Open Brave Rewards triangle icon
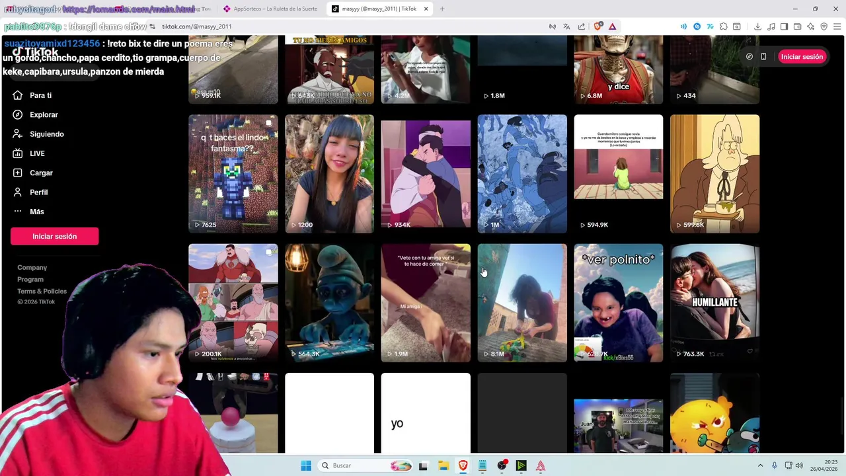The height and width of the screenshot is (476, 846). click(x=613, y=26)
